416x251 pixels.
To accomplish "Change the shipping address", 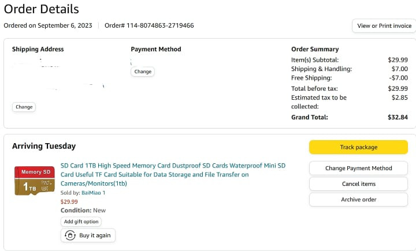I will (x=24, y=107).
